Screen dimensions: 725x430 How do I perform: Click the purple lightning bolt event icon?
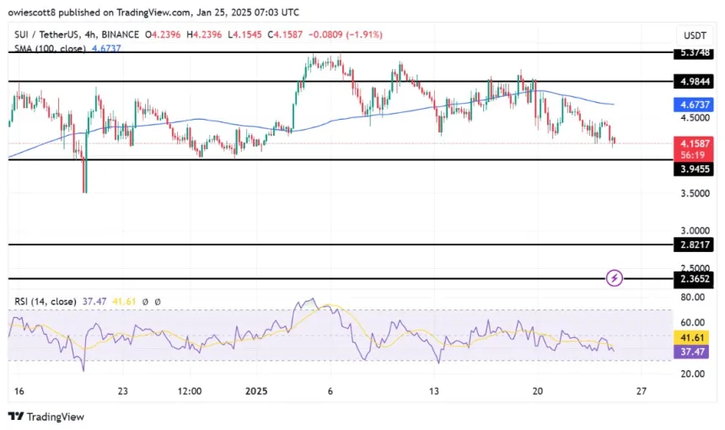(x=615, y=277)
